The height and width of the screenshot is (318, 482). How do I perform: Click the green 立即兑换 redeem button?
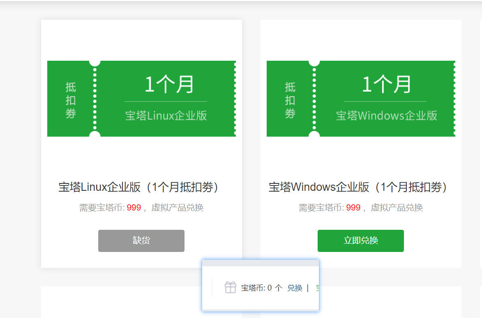[x=361, y=240]
